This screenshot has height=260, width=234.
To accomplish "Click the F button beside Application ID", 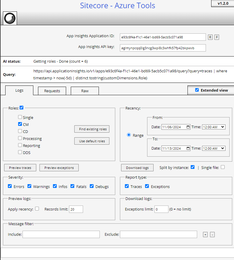I will tap(217, 37).
